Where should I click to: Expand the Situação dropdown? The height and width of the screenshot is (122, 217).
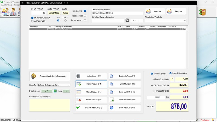(53, 85)
